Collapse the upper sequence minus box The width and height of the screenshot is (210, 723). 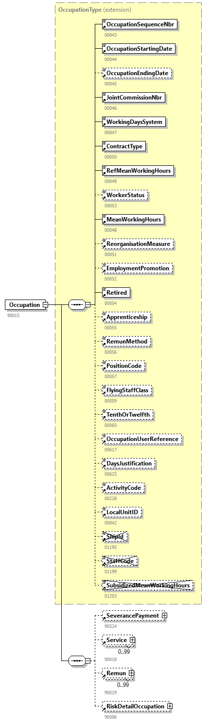tap(88, 305)
